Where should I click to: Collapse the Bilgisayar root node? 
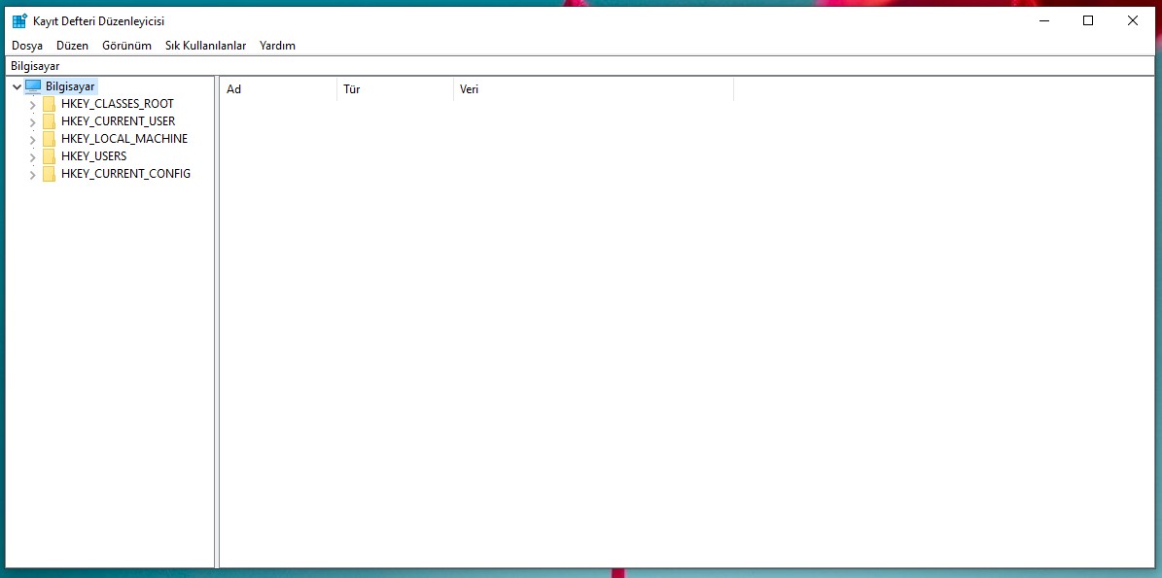[x=17, y=86]
